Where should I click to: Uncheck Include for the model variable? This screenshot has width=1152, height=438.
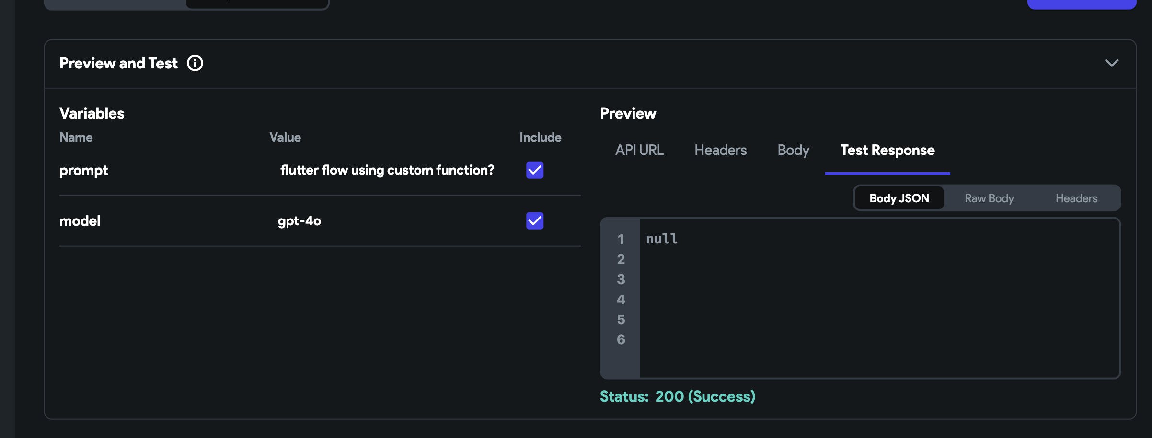[535, 221]
